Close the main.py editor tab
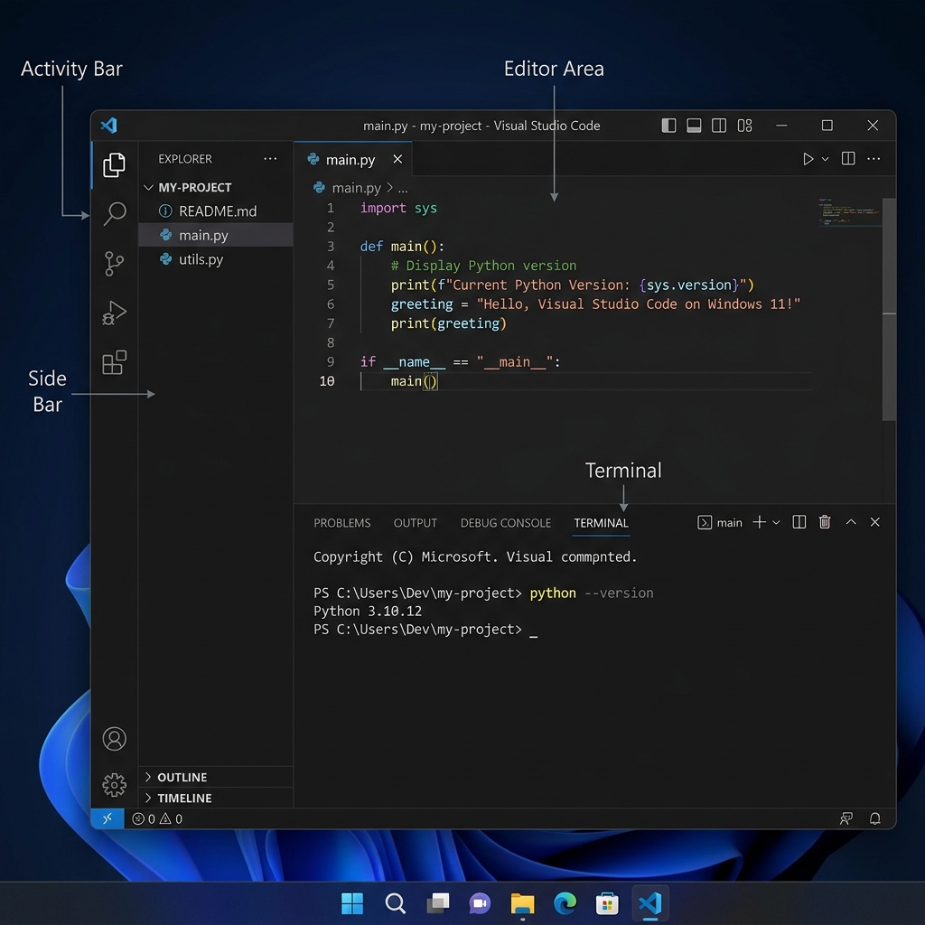The image size is (925, 925). click(397, 159)
